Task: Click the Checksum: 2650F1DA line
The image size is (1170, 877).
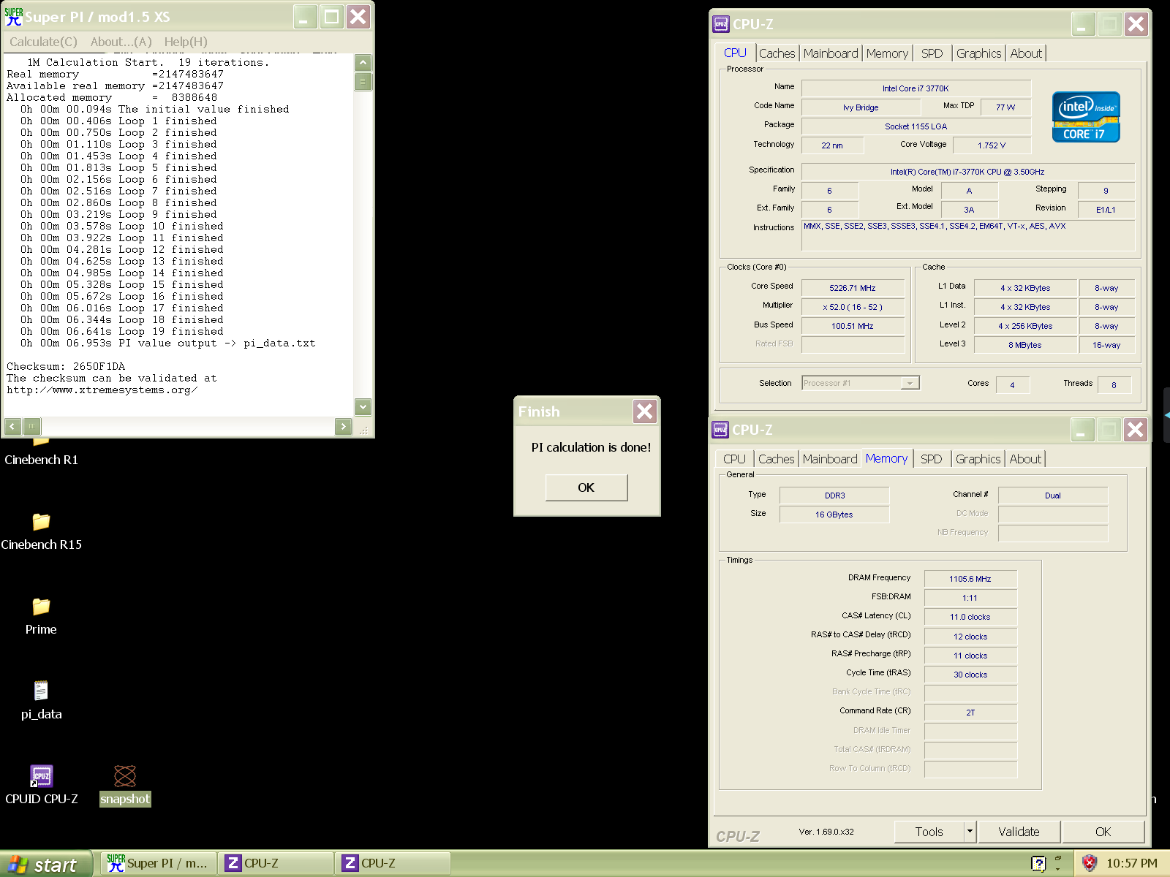Action: click(66, 366)
